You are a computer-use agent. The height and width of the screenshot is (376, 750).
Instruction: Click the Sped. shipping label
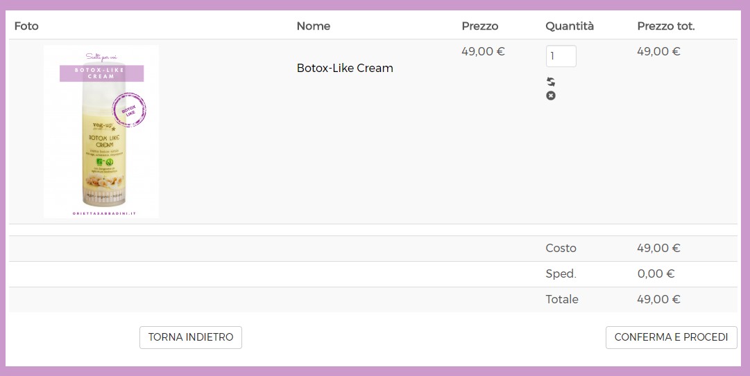561,274
